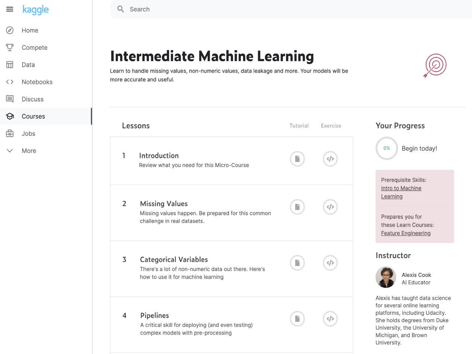Open the Pipelines lesson title
Screen dimensions: 472x354
click(x=155, y=316)
